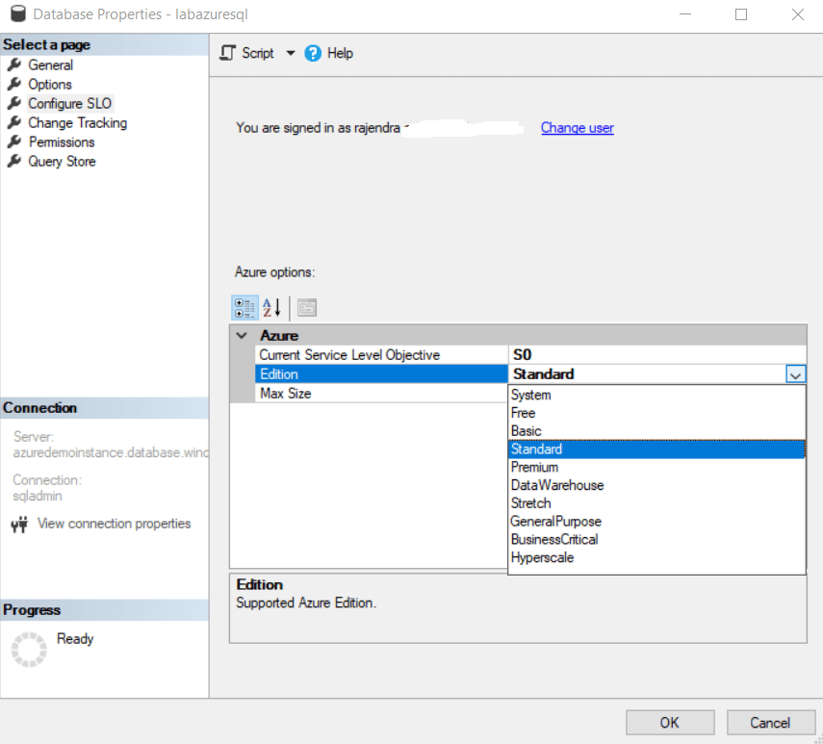Click the connection plug icon
The width and height of the screenshot is (823, 744).
tap(20, 525)
